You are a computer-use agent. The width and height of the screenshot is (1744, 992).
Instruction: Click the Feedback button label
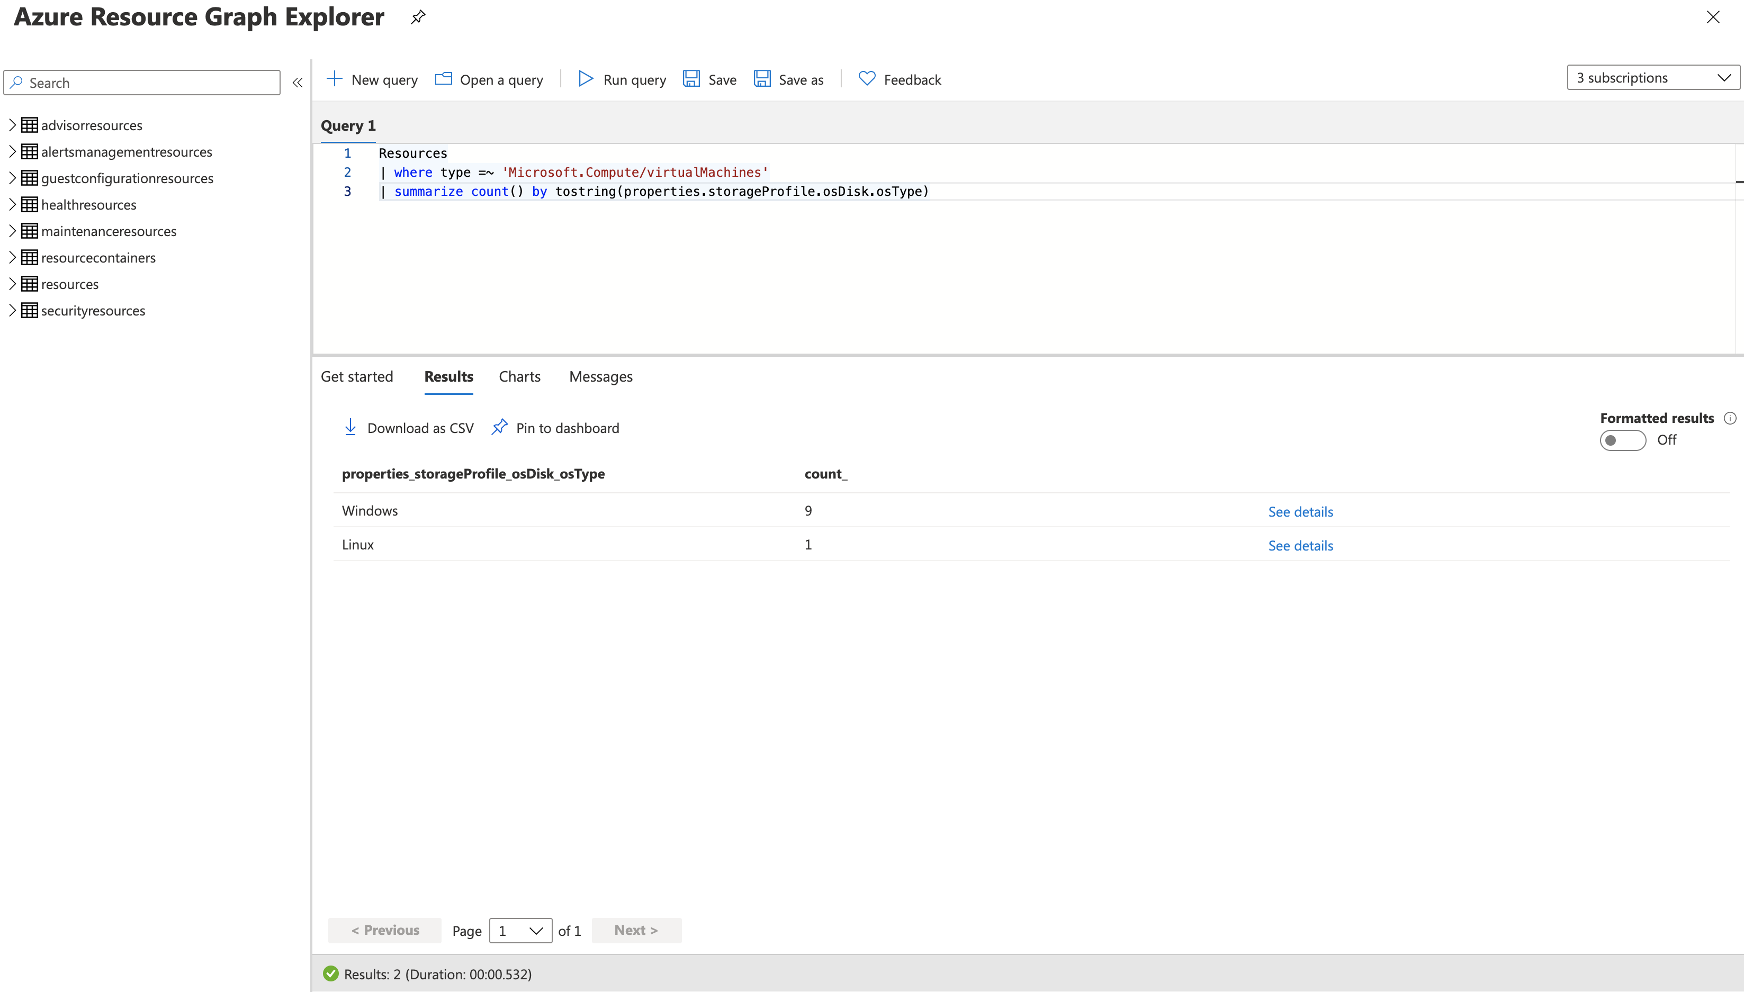click(912, 80)
